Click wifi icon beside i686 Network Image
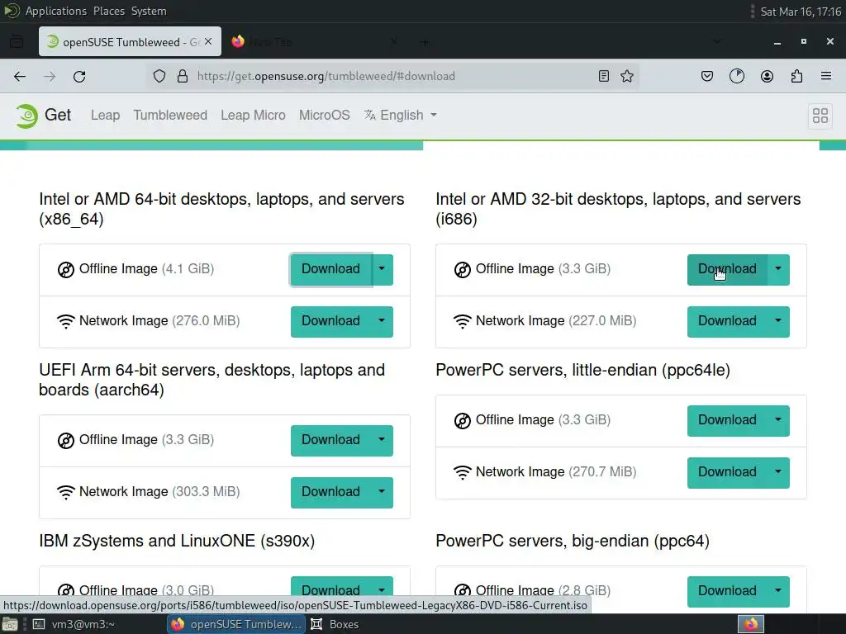 click(x=463, y=322)
